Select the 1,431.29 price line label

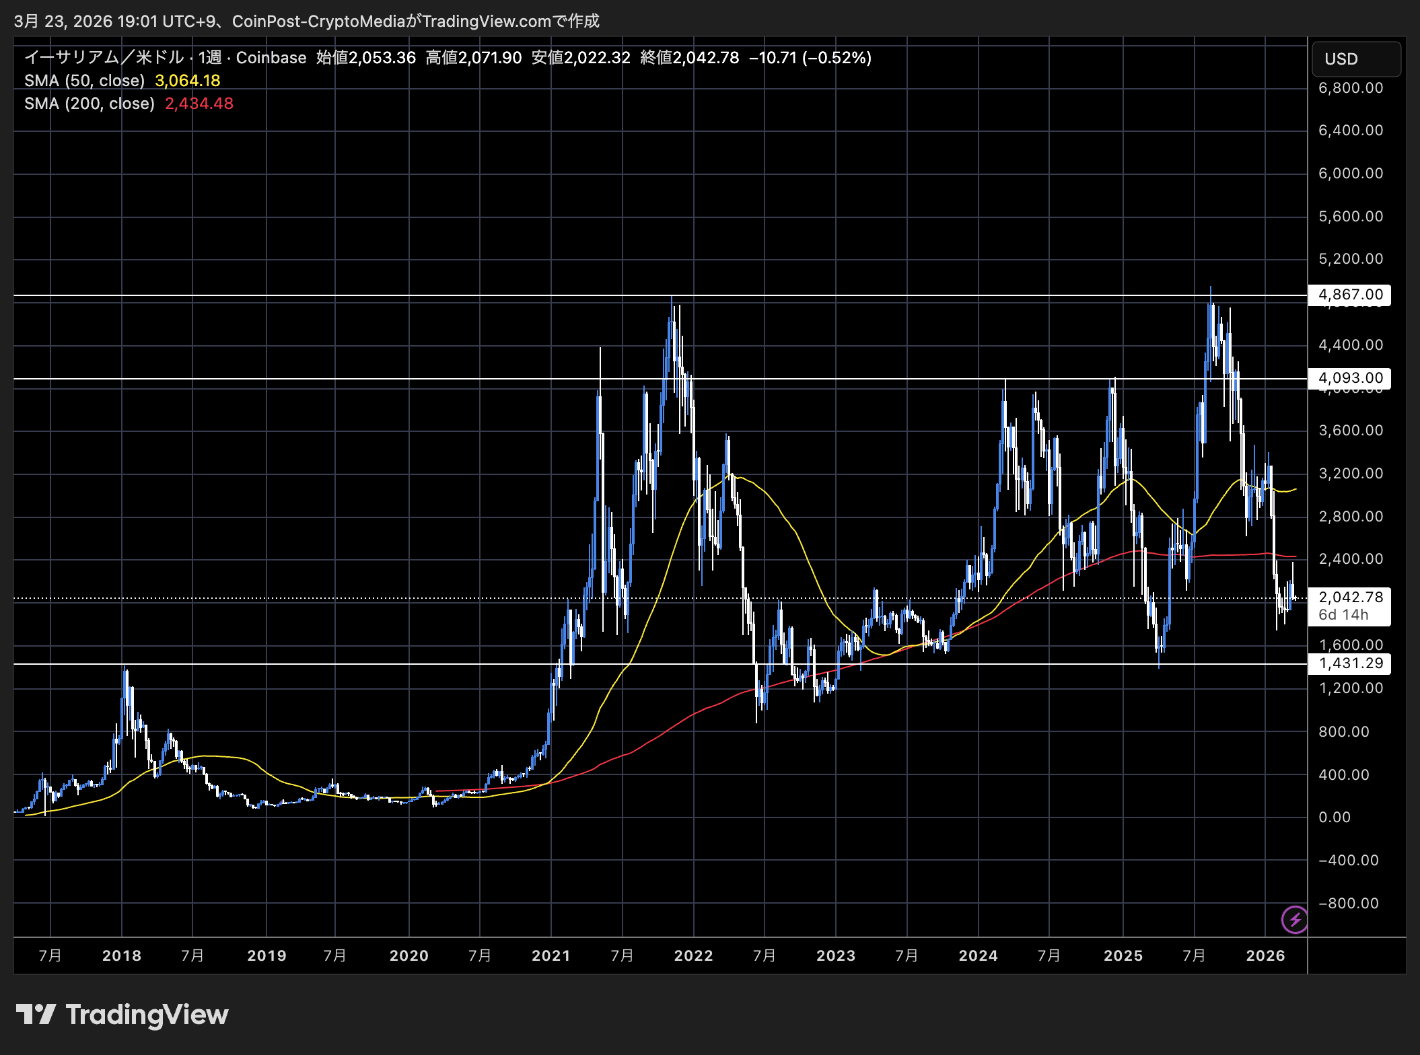pos(1350,663)
